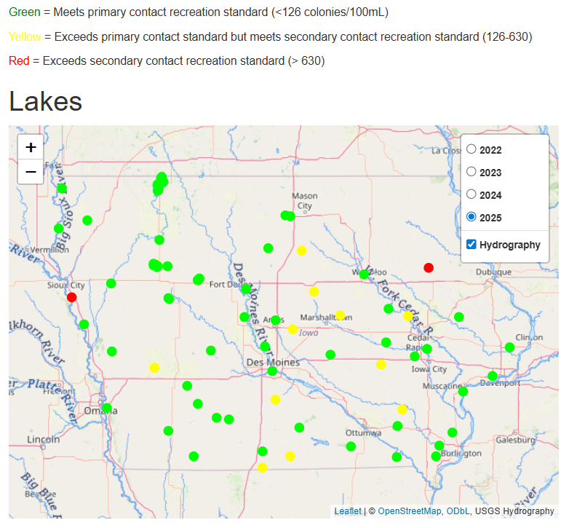
Task: Click the 'Des Moines' city label
Action: pos(273,362)
